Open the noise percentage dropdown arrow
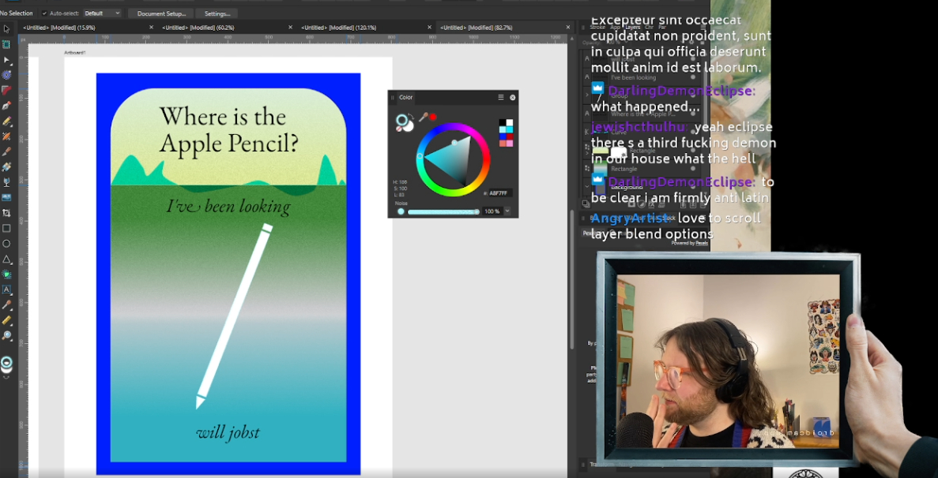The height and width of the screenshot is (478, 938). coord(507,211)
